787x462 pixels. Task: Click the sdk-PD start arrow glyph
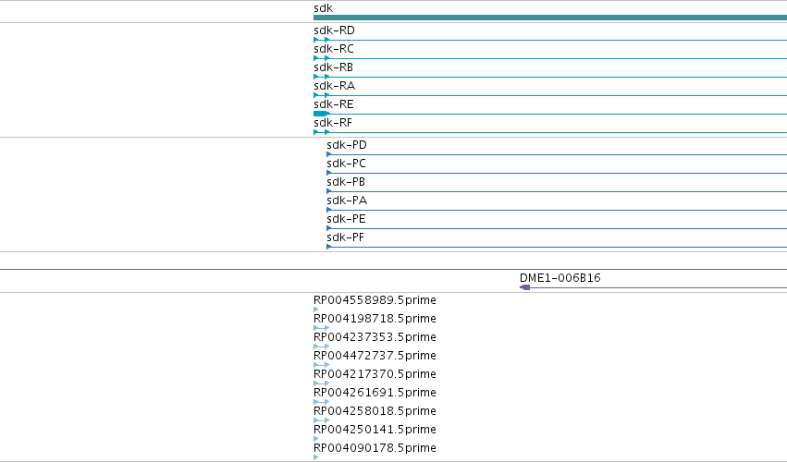328,154
